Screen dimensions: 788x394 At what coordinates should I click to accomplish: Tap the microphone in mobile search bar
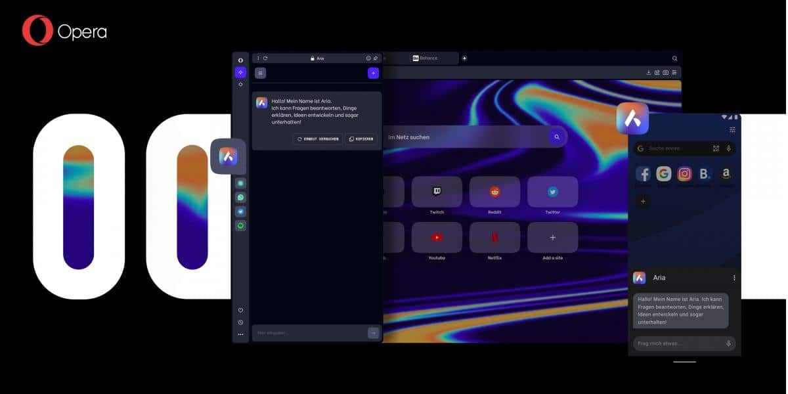coord(728,148)
